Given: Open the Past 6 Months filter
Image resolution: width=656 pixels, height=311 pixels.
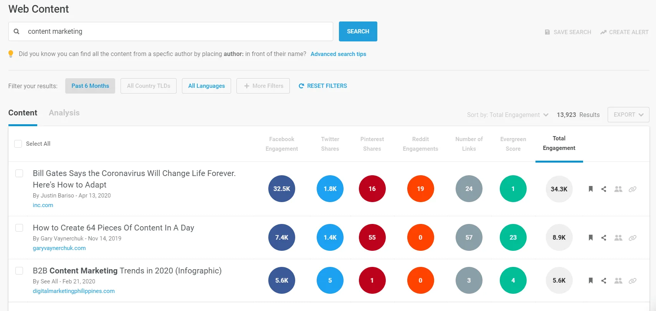Looking at the screenshot, I should coord(90,86).
